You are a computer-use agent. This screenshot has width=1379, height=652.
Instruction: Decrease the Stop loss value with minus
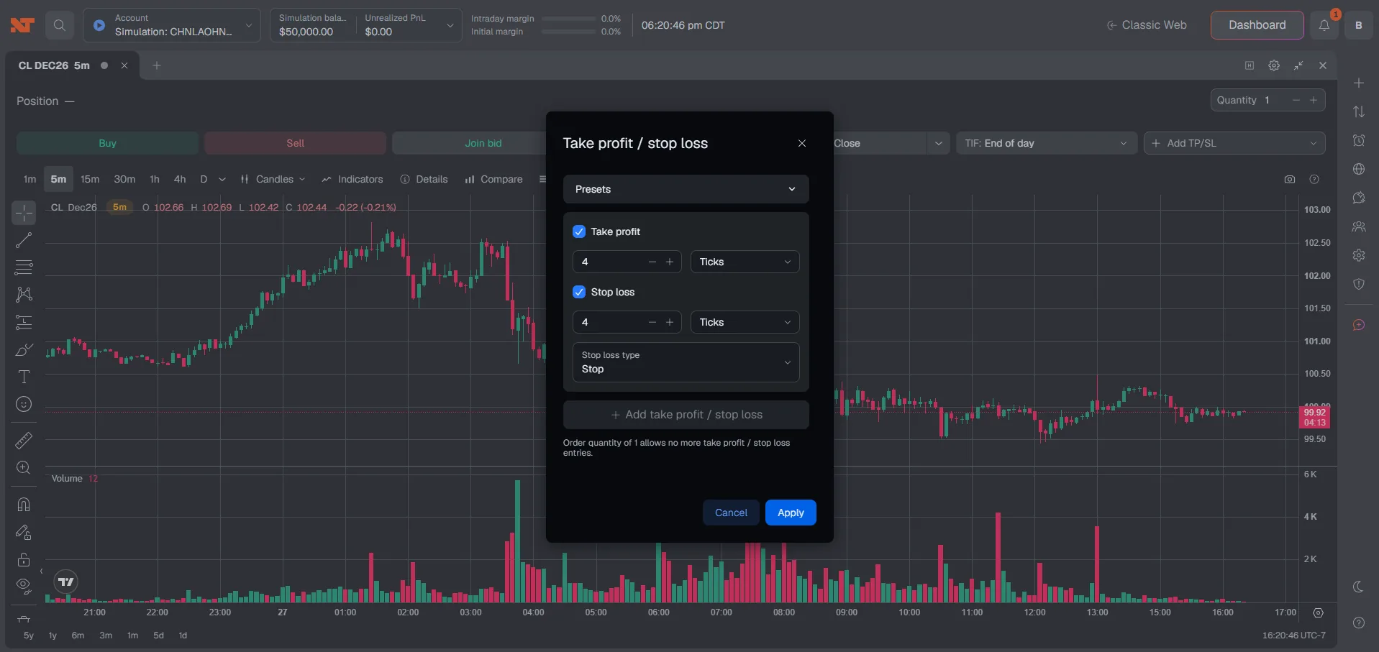pyautogui.click(x=652, y=322)
